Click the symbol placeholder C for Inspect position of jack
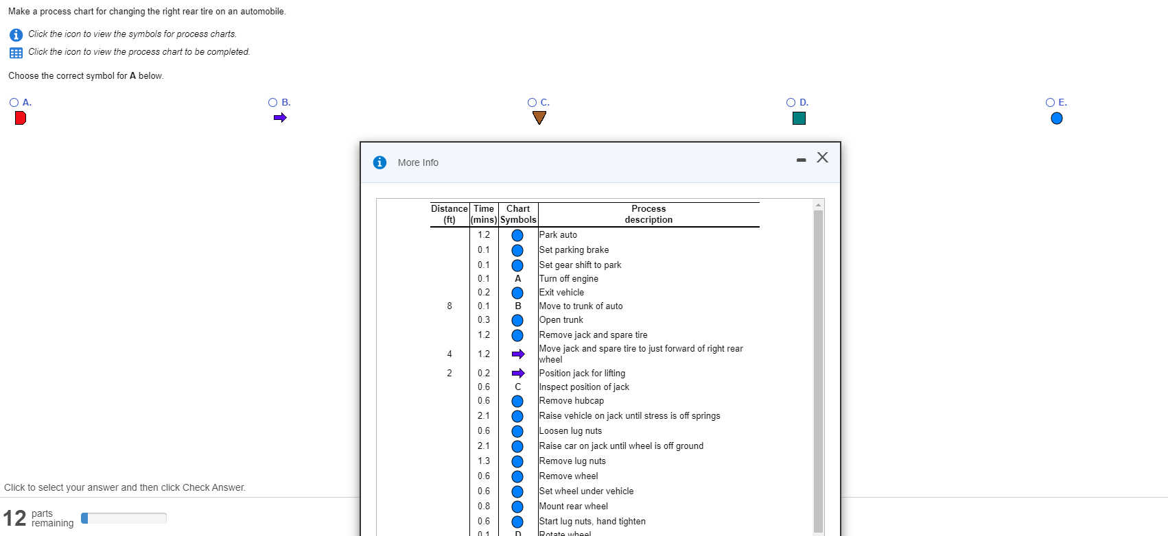This screenshot has height=536, width=1168. click(517, 387)
